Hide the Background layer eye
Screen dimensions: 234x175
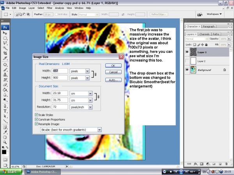pos(187,70)
